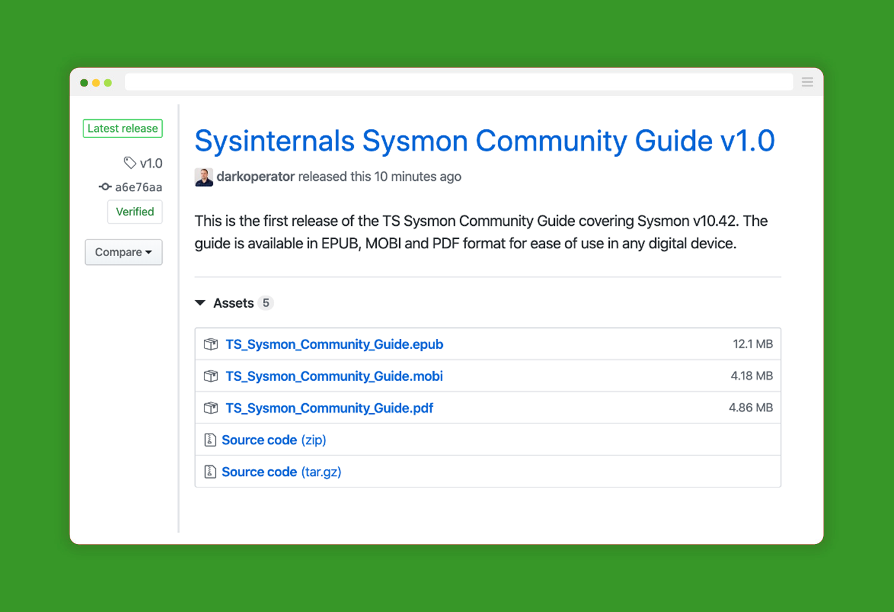Download Source code (tar.gz)
The height and width of the screenshot is (612, 894).
[281, 472]
